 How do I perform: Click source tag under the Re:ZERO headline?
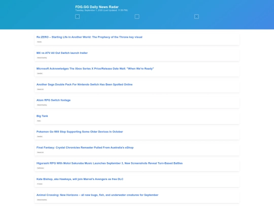coord(39,42)
